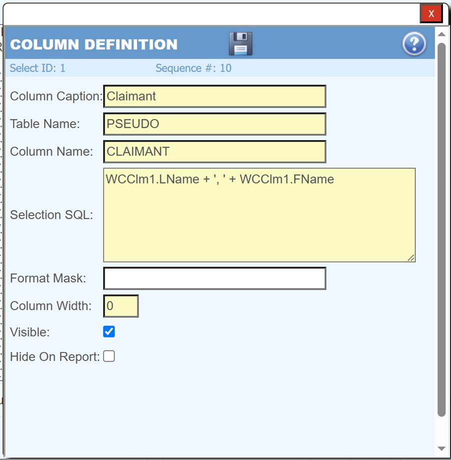The height and width of the screenshot is (460, 451).
Task: Select the SQL expression joining LName and FName
Action: (219, 179)
